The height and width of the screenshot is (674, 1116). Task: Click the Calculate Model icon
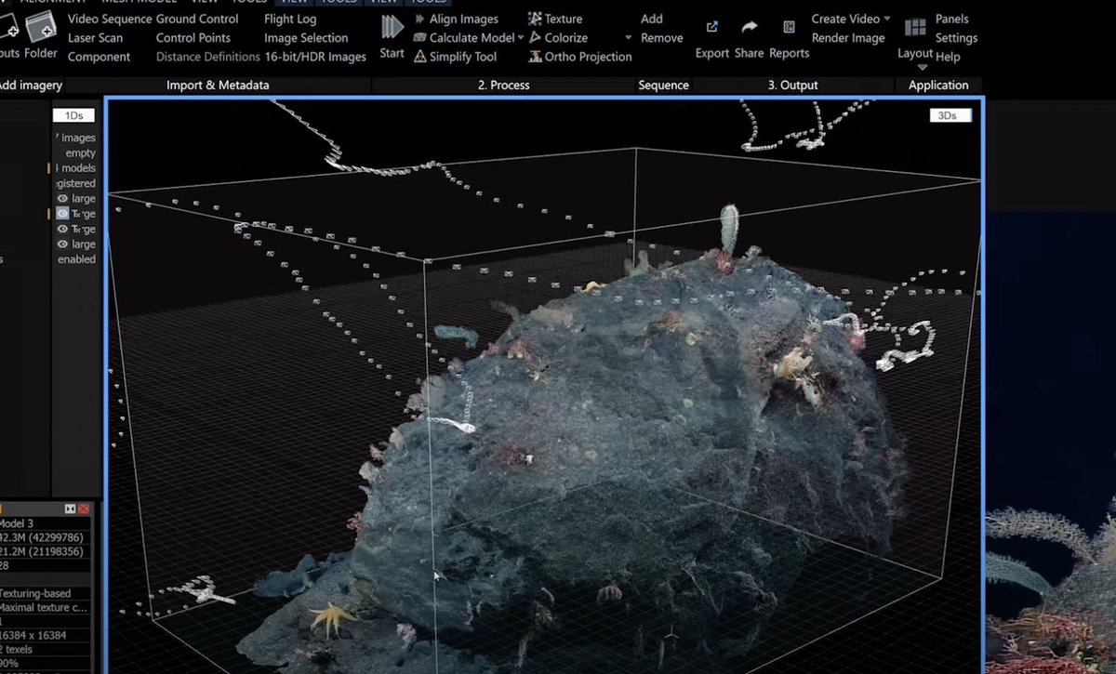coord(419,38)
